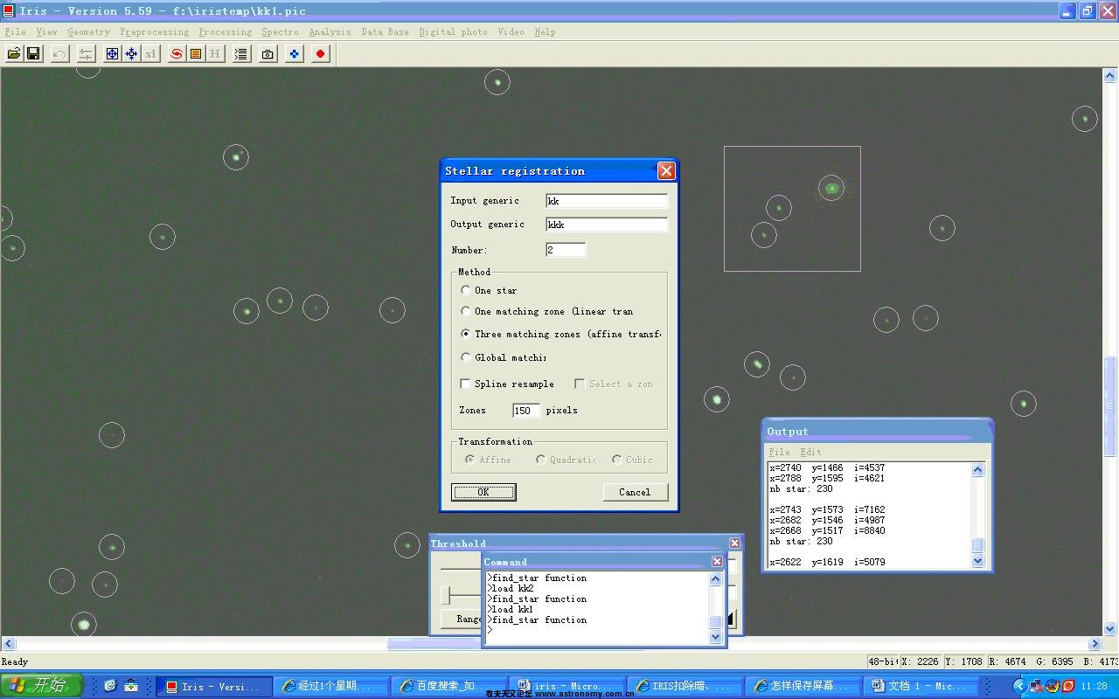Open the command console toolbar icon

241,54
